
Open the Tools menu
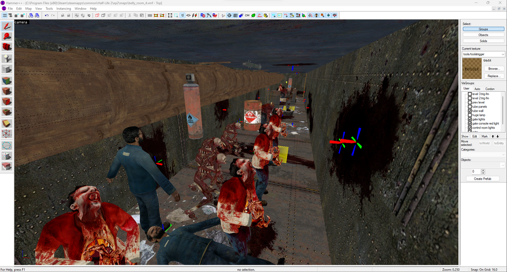tap(49, 9)
